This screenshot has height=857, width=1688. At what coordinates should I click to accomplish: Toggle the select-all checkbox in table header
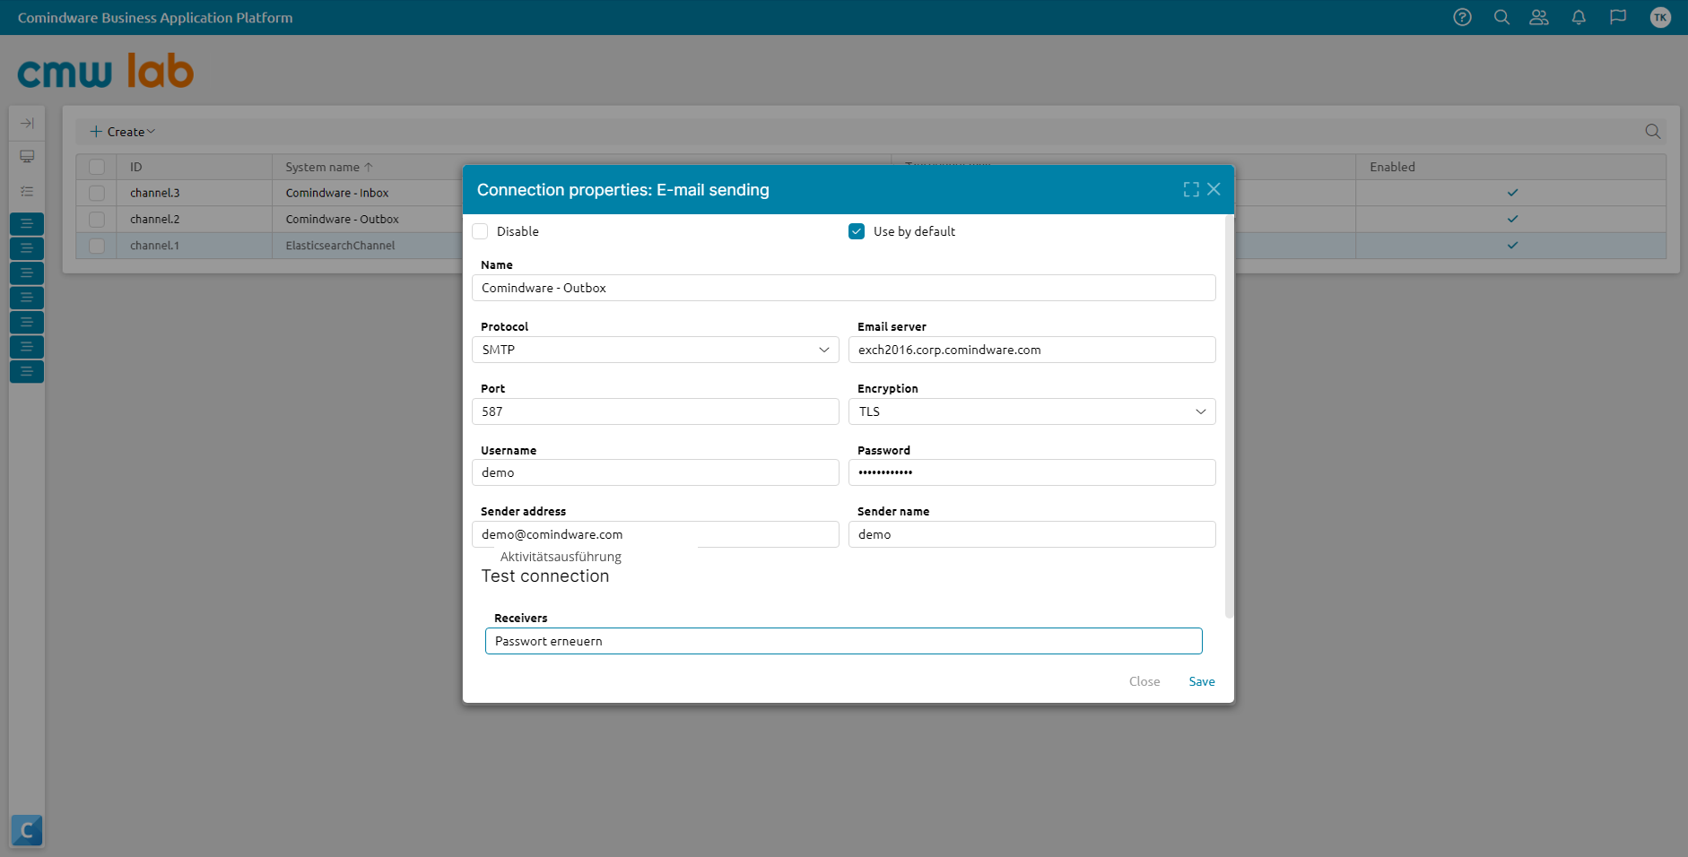[97, 167]
